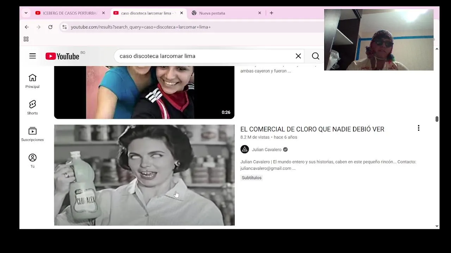Viewport: 451px width, 253px height.
Task: Go forward with the browser forward arrow
Action: coord(38,27)
